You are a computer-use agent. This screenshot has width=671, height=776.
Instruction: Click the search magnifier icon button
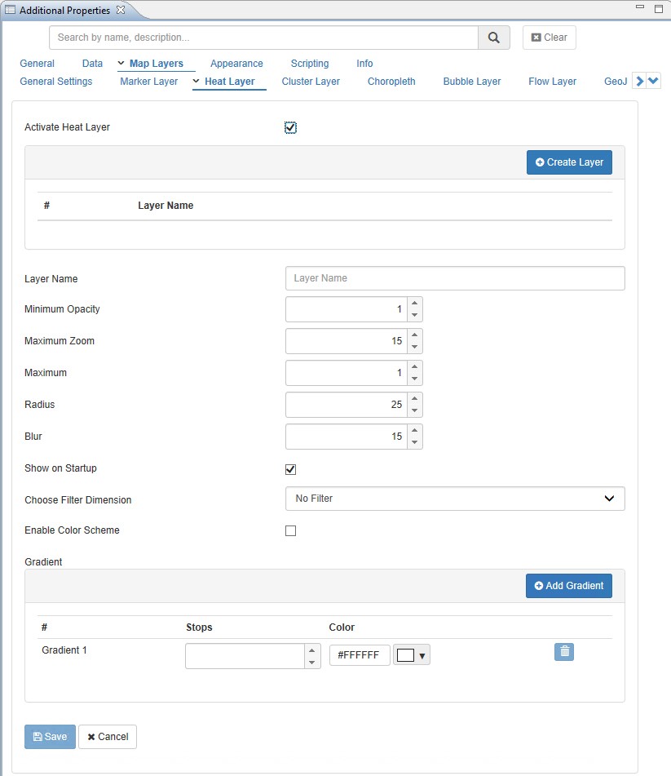[x=493, y=38]
